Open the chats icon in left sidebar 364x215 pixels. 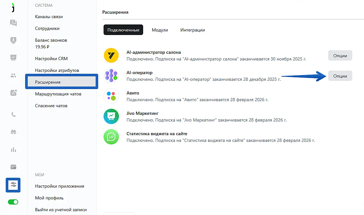point(13,23)
